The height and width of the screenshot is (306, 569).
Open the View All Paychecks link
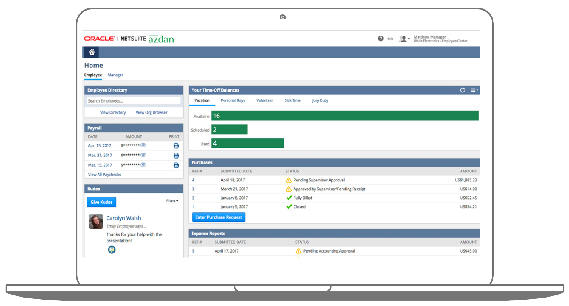104,174
